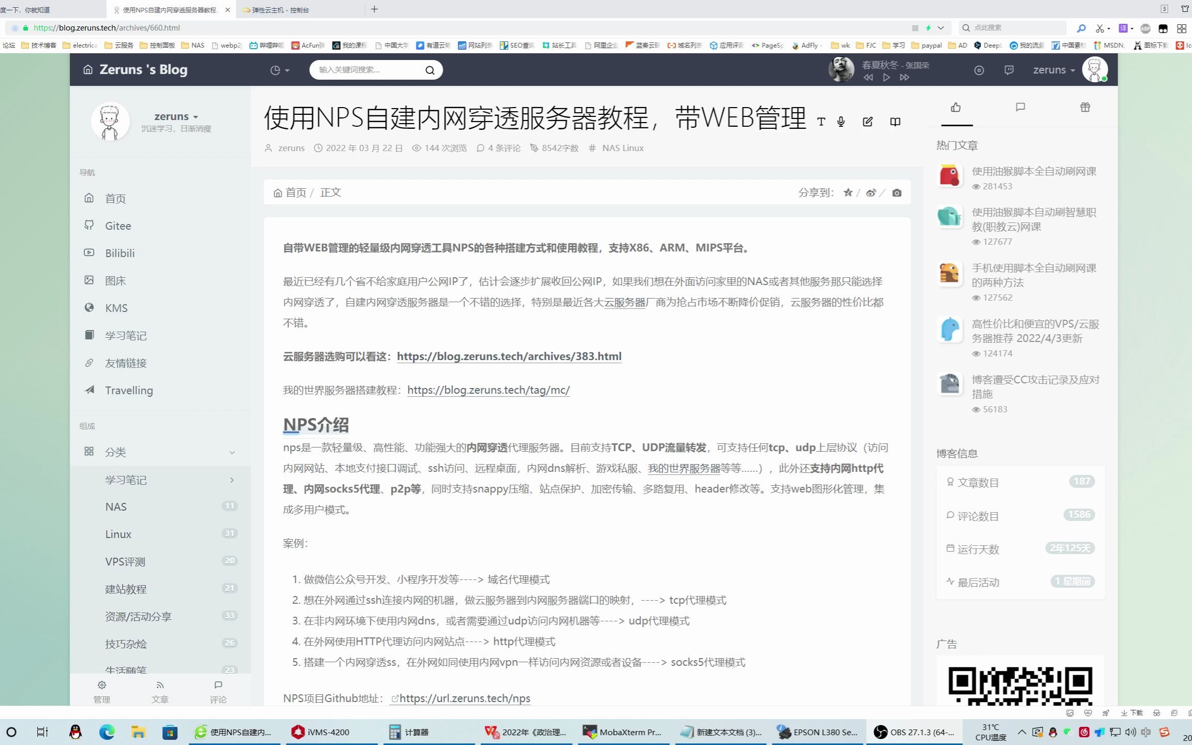Open a new browser tab
This screenshot has width=1192, height=745.
375,9
